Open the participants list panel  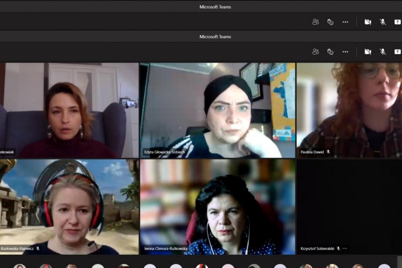click(314, 21)
